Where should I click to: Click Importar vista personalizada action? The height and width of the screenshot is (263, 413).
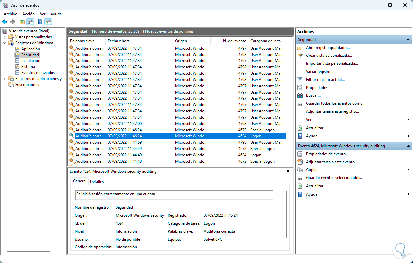(x=332, y=63)
